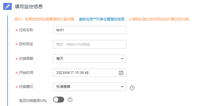This screenshot has width=199, height=106.
Task: Select the 每天 value in 扫描周期 combo box
Action: pos(60,59)
